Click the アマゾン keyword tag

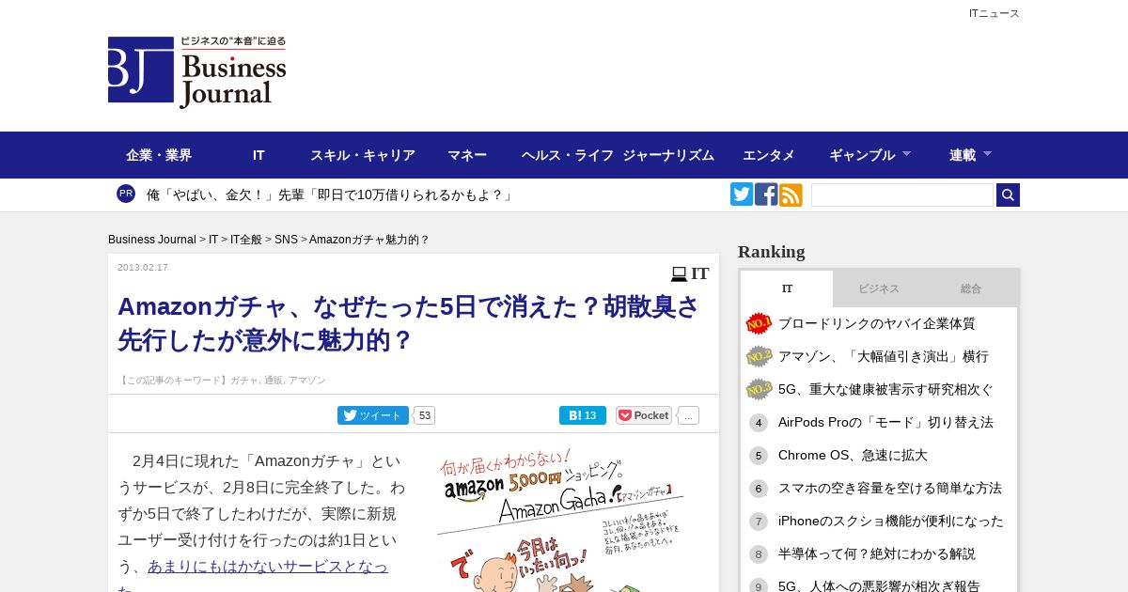[x=307, y=381]
